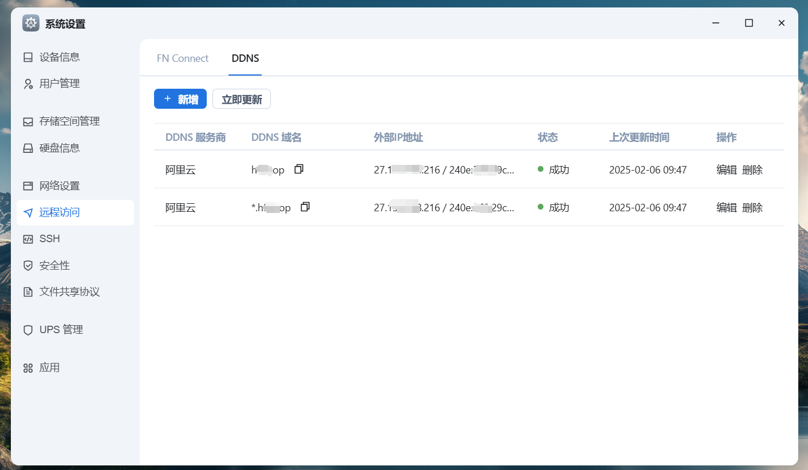Open 网络设置 page
The height and width of the screenshot is (470, 808).
(x=75, y=186)
